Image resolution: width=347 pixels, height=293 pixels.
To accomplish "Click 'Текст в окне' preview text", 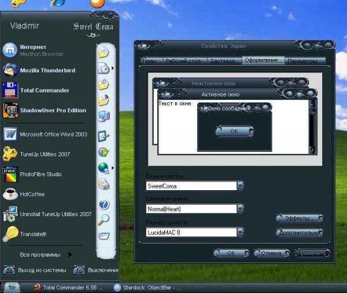I will tap(175, 103).
